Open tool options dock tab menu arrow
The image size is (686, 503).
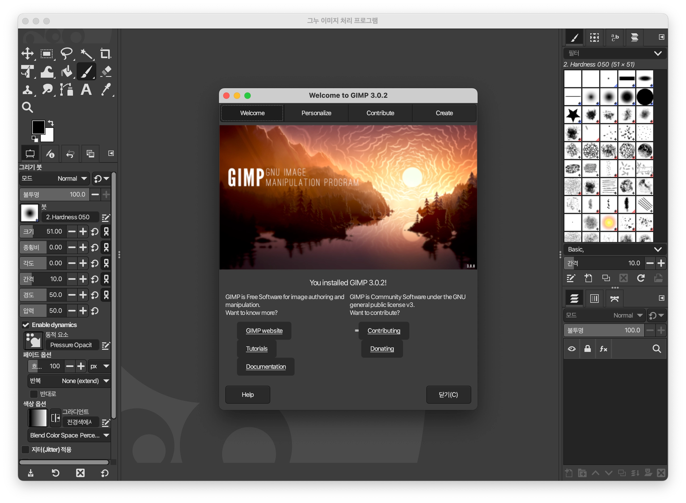pyautogui.click(x=111, y=153)
